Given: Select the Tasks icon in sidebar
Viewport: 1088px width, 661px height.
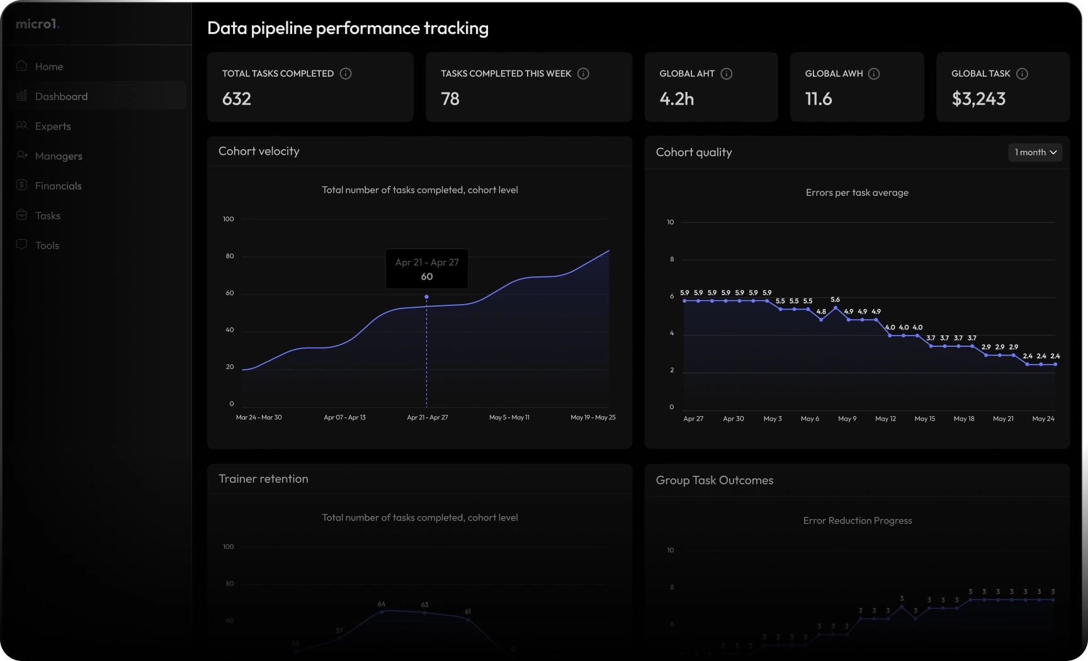Looking at the screenshot, I should coord(21,215).
